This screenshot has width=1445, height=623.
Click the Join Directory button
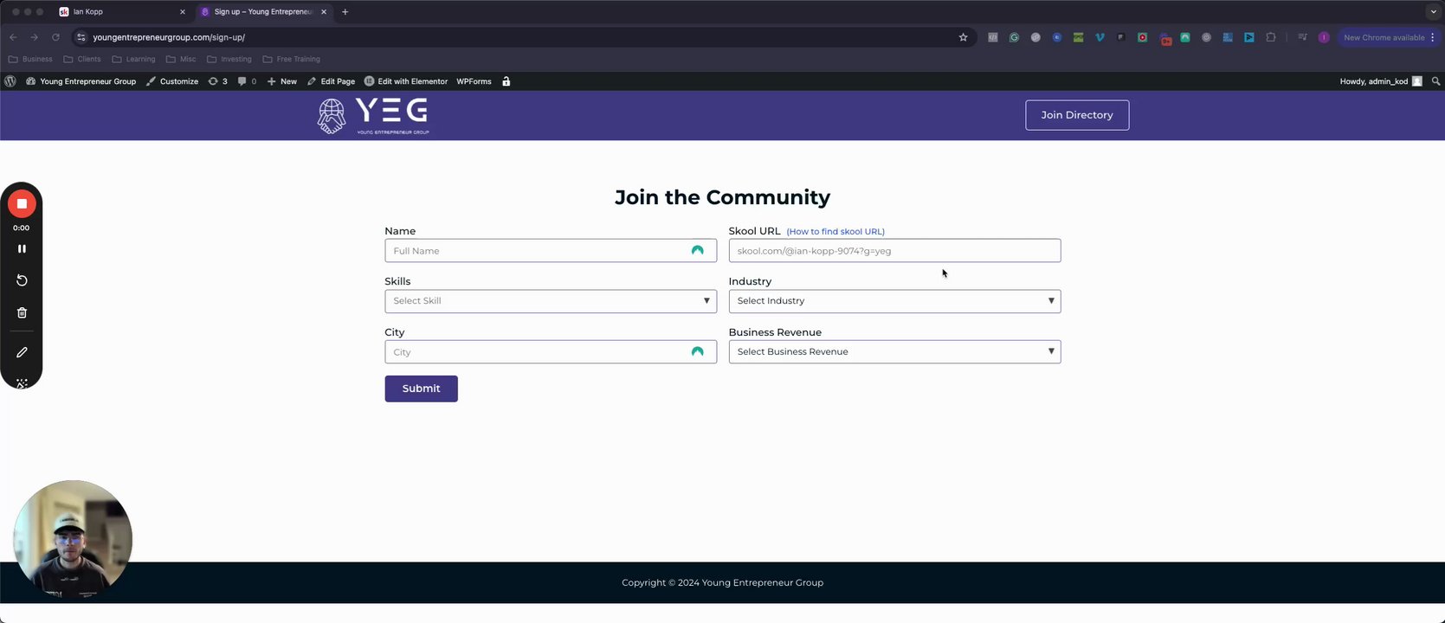point(1077,115)
